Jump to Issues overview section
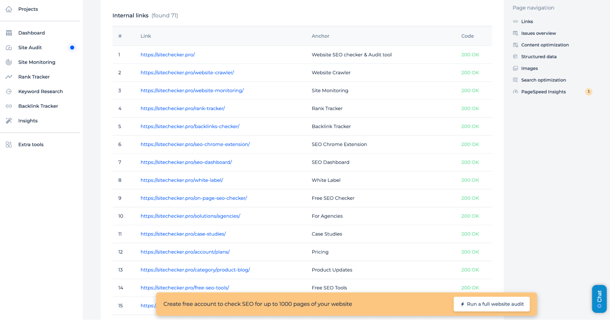The width and height of the screenshot is (610, 320). coord(539,33)
